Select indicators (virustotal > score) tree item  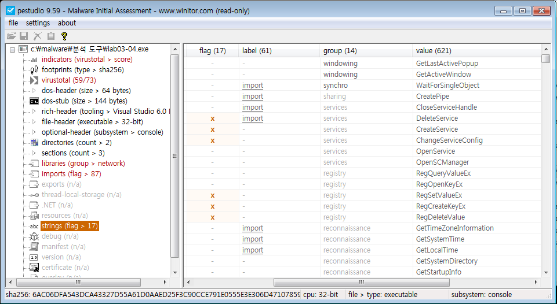pyautogui.click(x=87, y=60)
